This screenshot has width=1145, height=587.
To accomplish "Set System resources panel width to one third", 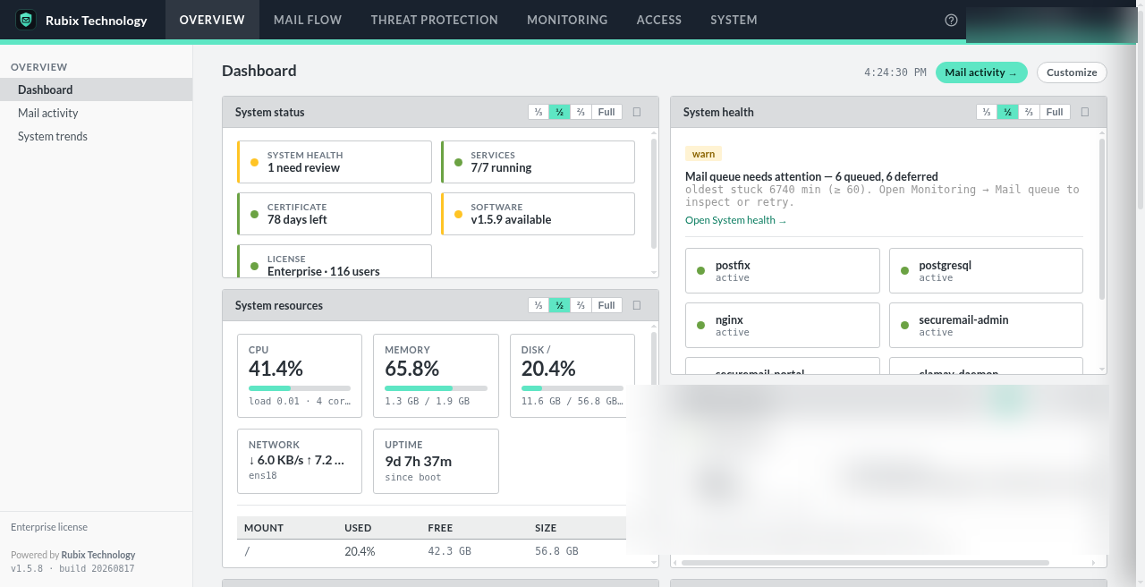I will (539, 305).
